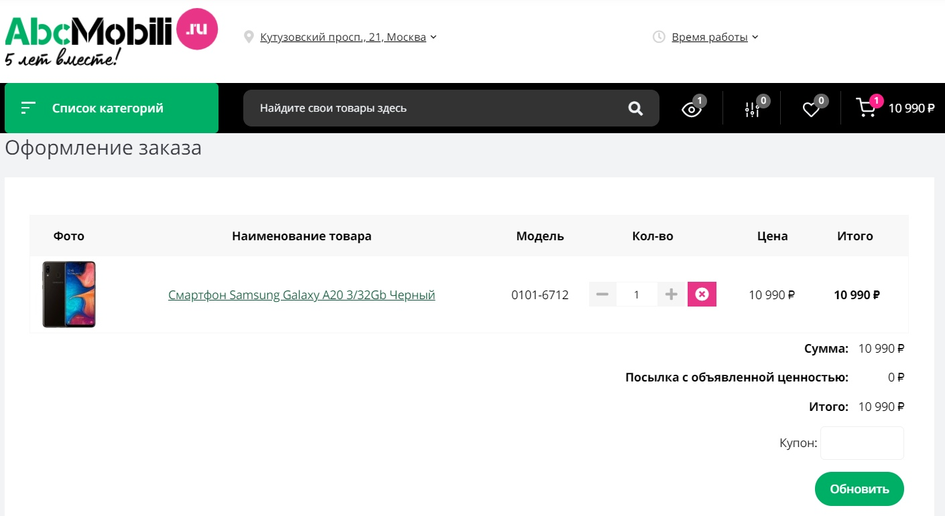Click the Обновить button
This screenshot has width=945, height=516.
pyautogui.click(x=859, y=489)
